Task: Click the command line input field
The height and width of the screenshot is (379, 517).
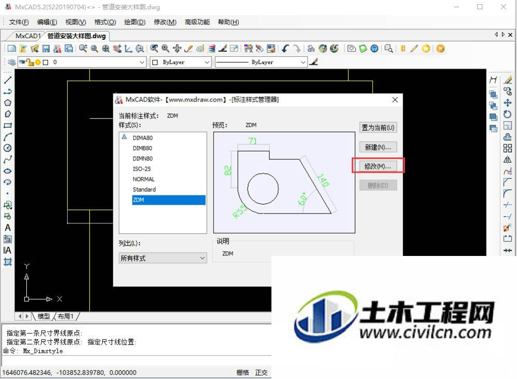Action: [x=136, y=360]
